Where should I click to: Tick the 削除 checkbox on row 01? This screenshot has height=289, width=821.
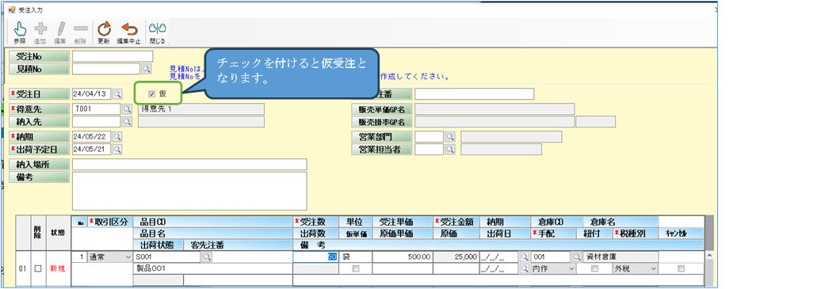tap(38, 268)
